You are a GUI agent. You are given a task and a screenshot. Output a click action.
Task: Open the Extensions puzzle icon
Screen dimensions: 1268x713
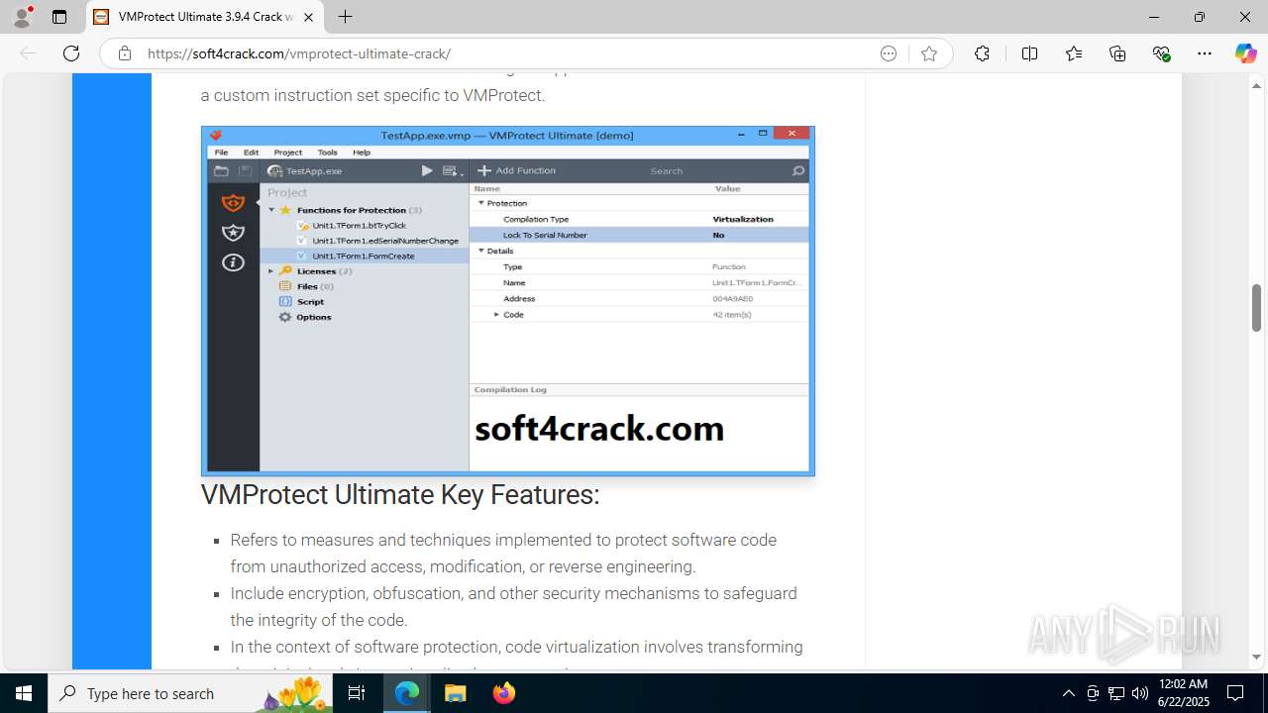pyautogui.click(x=982, y=53)
